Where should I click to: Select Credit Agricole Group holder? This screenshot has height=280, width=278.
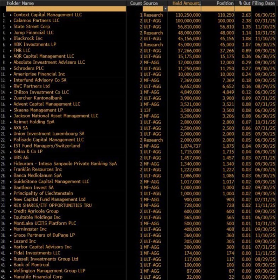(36, 211)
